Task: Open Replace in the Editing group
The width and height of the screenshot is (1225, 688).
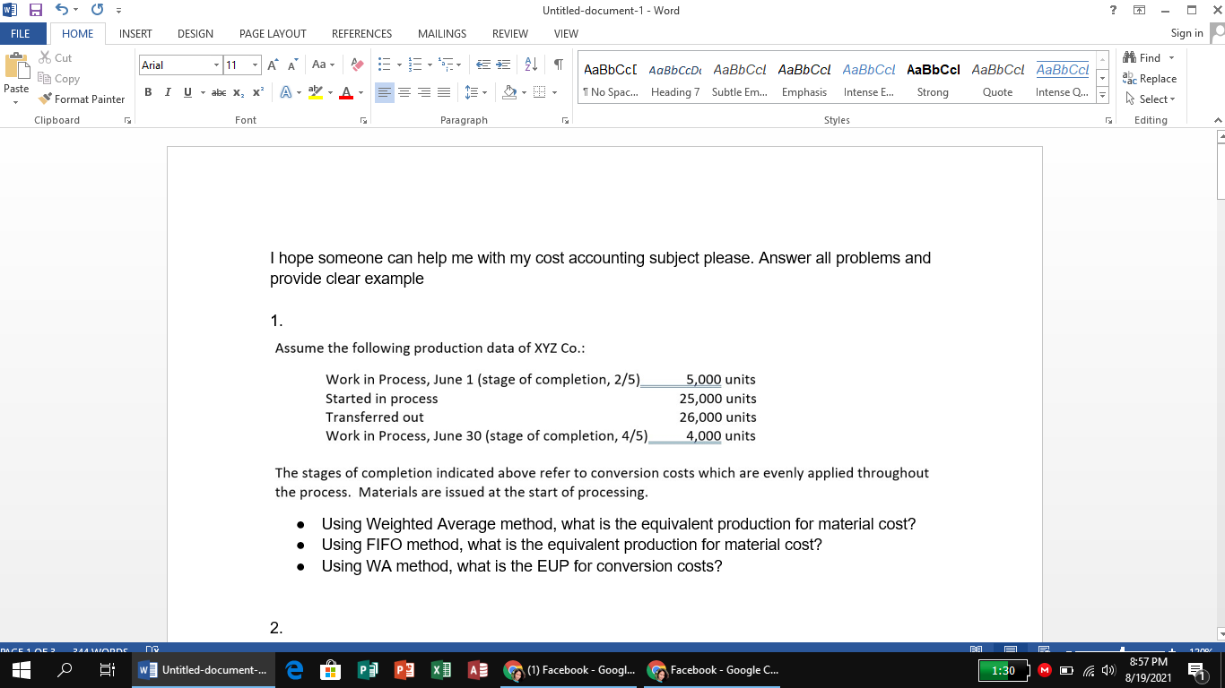Action: coord(1151,78)
